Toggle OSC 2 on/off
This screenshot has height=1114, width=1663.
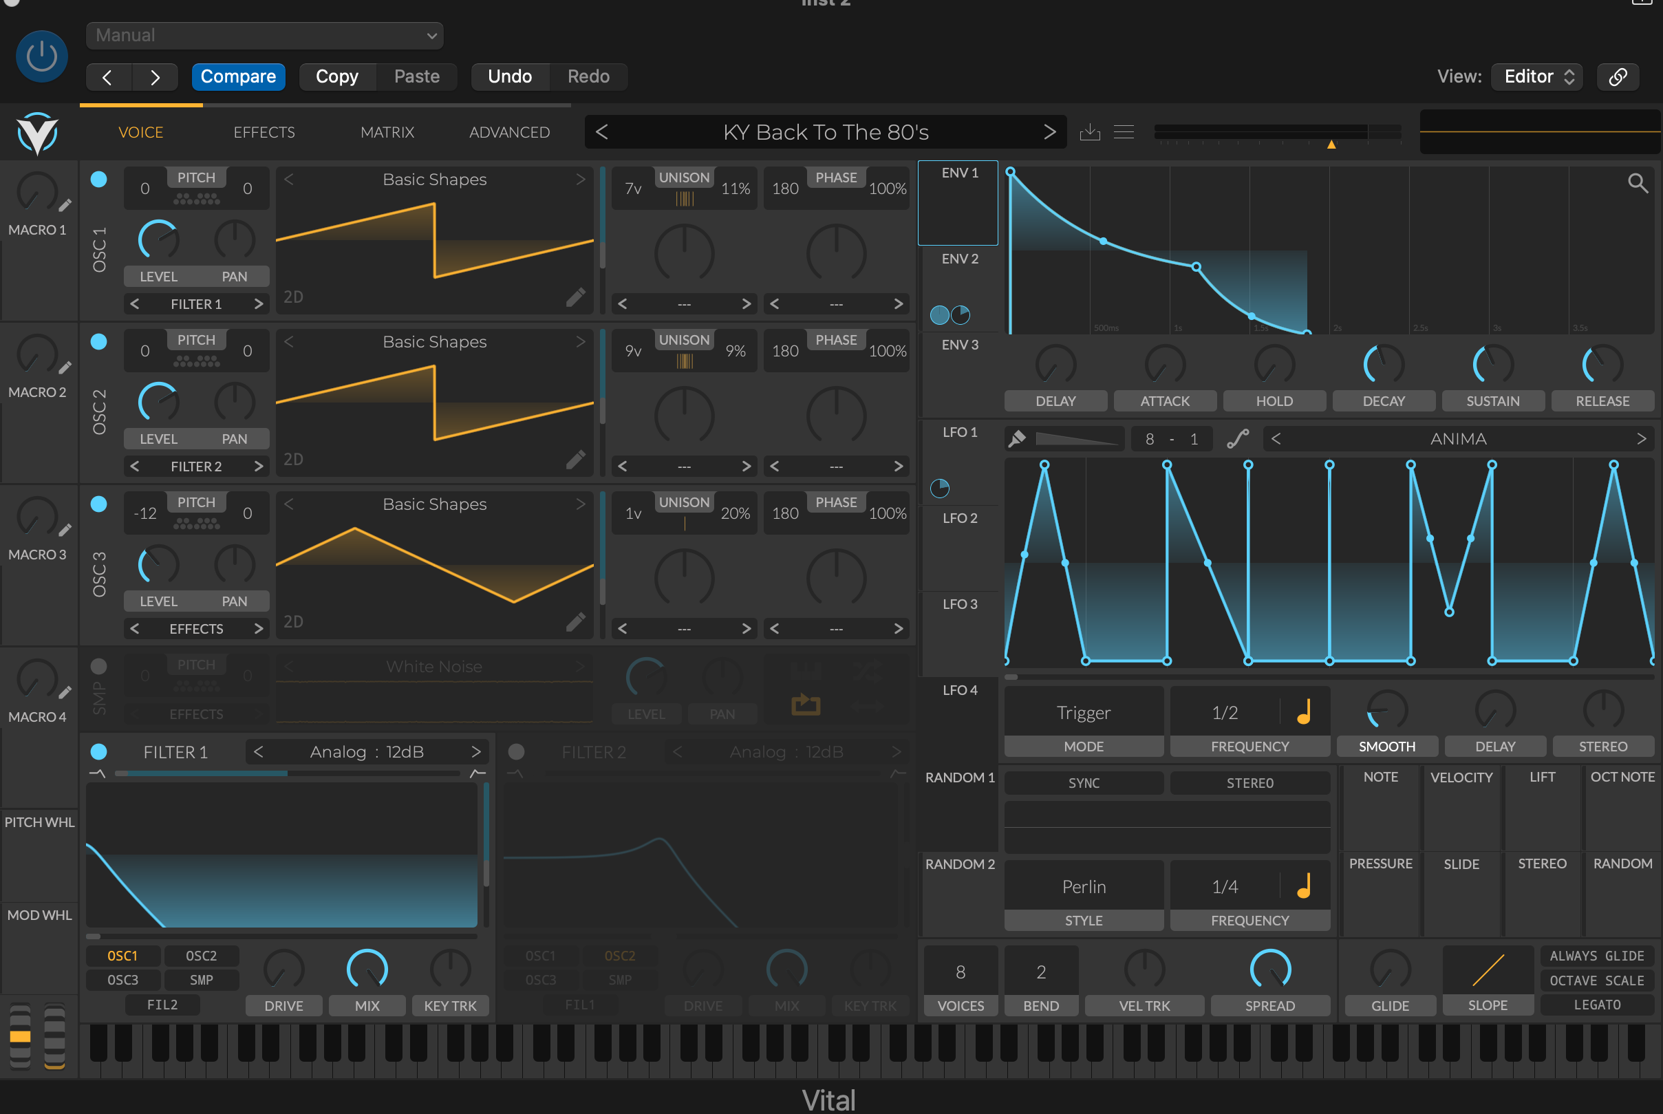[99, 342]
